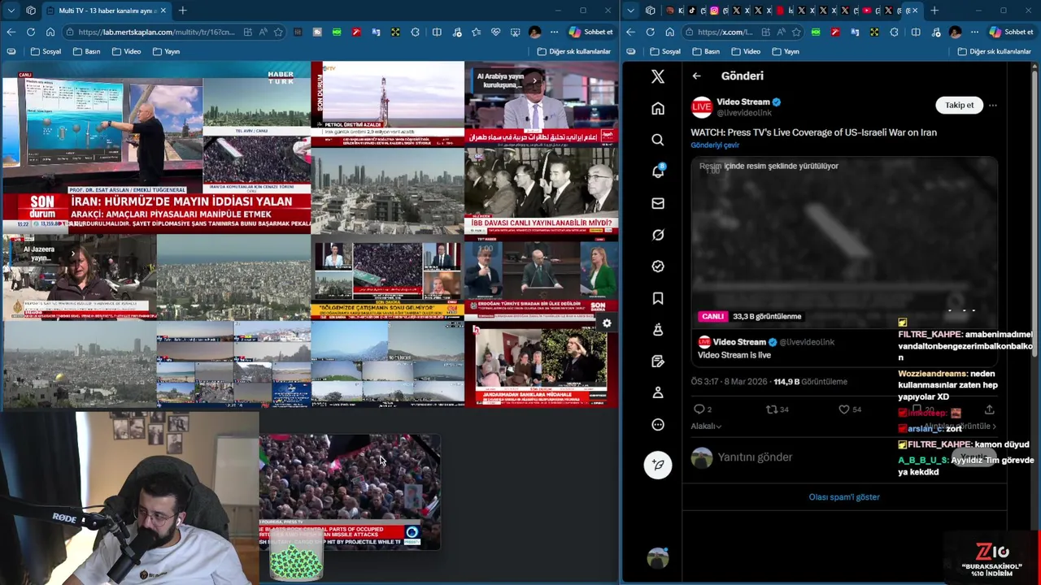Select the Al Jazeera reporter video tile

point(79,277)
